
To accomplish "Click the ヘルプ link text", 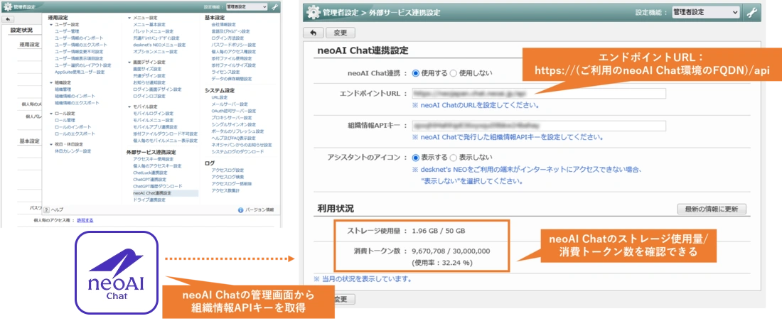I will pyautogui.click(x=58, y=210).
